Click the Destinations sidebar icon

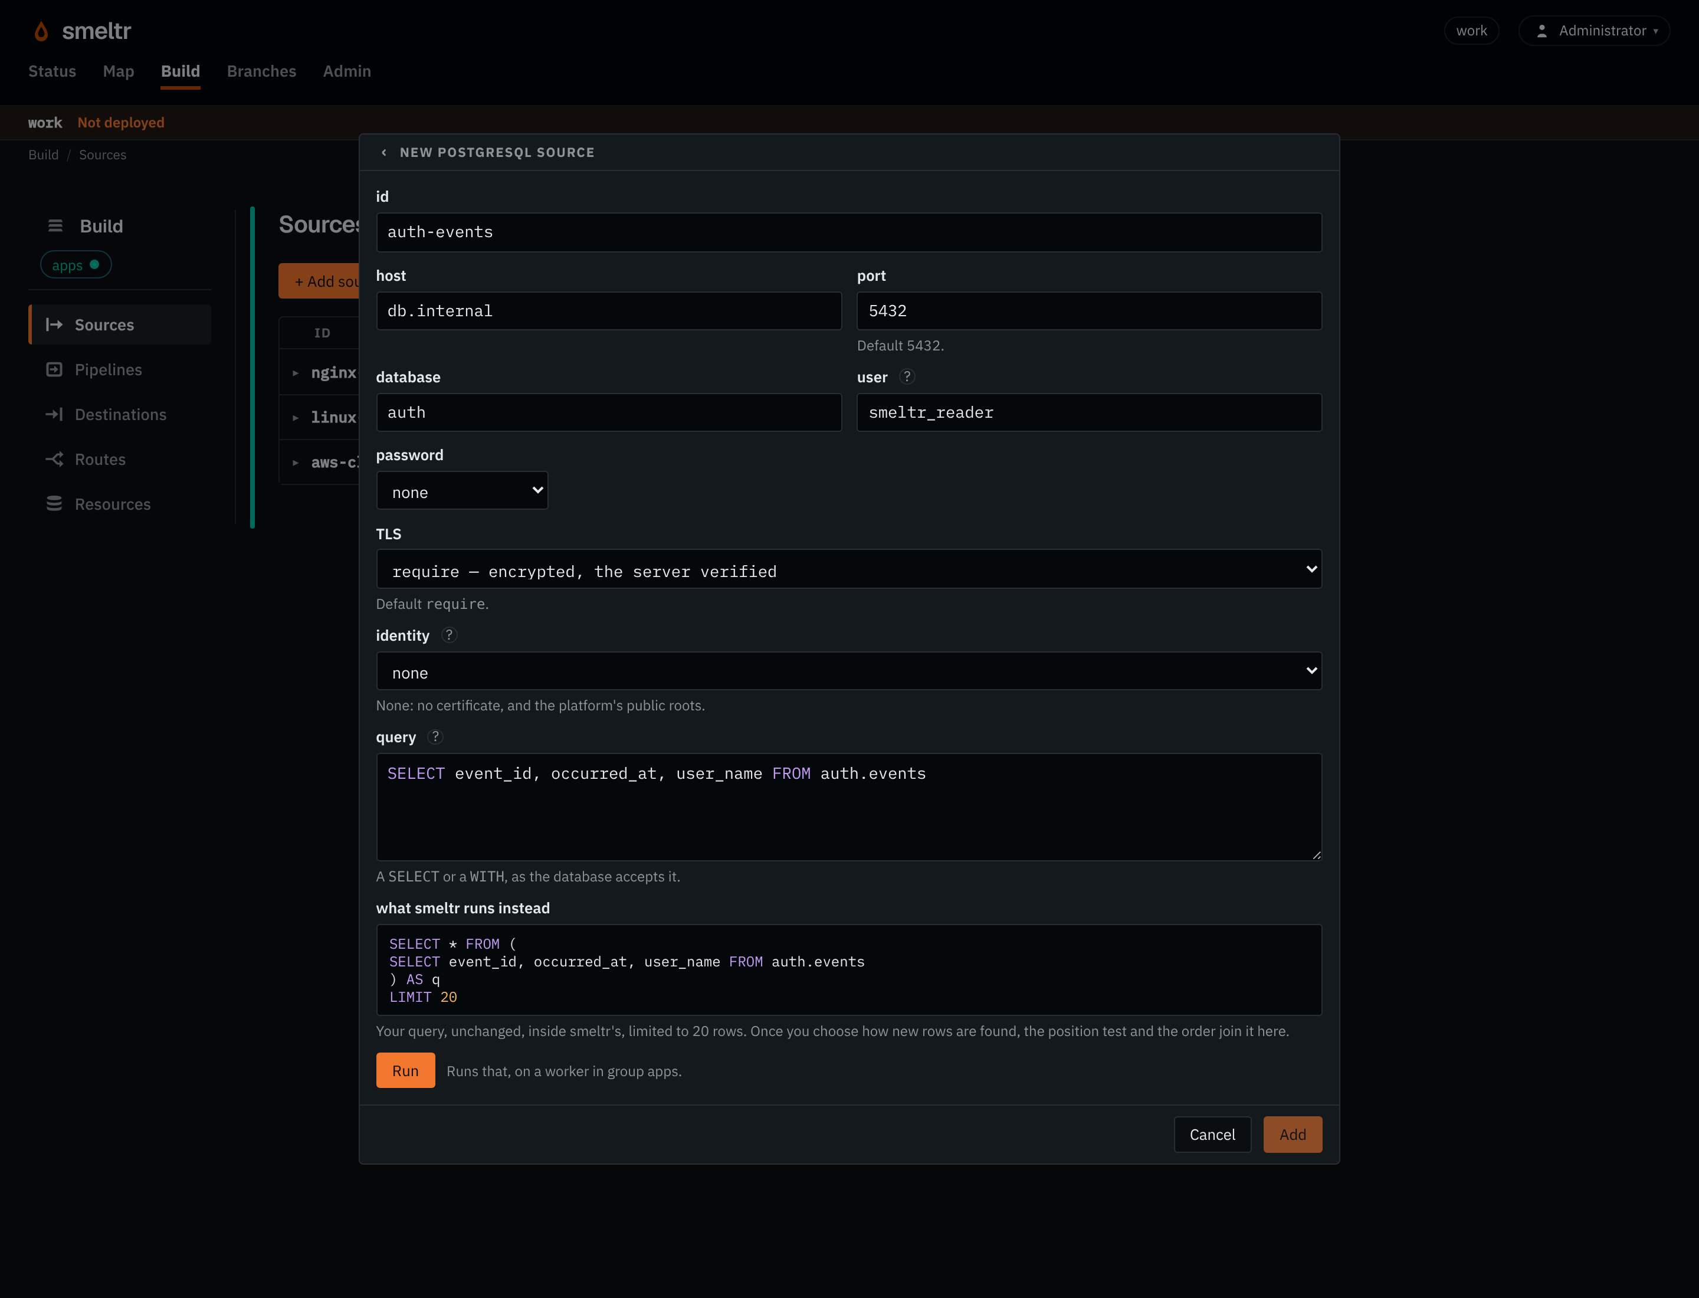[x=54, y=414]
